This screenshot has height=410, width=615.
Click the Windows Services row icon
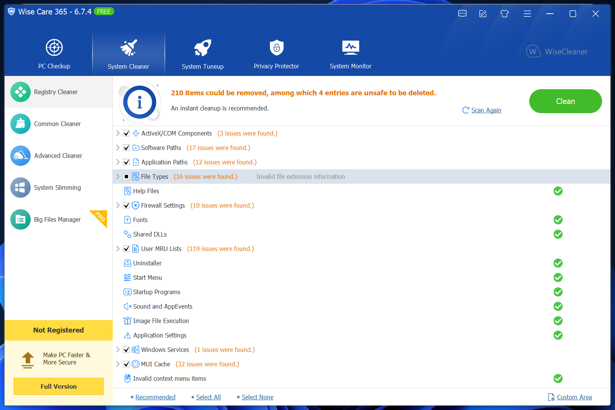pos(136,350)
